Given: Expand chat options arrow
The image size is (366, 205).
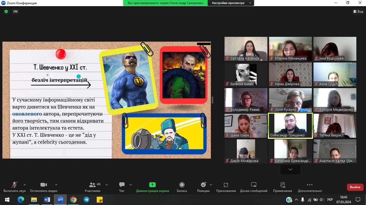Looking at the screenshot, I should pos(131,185).
